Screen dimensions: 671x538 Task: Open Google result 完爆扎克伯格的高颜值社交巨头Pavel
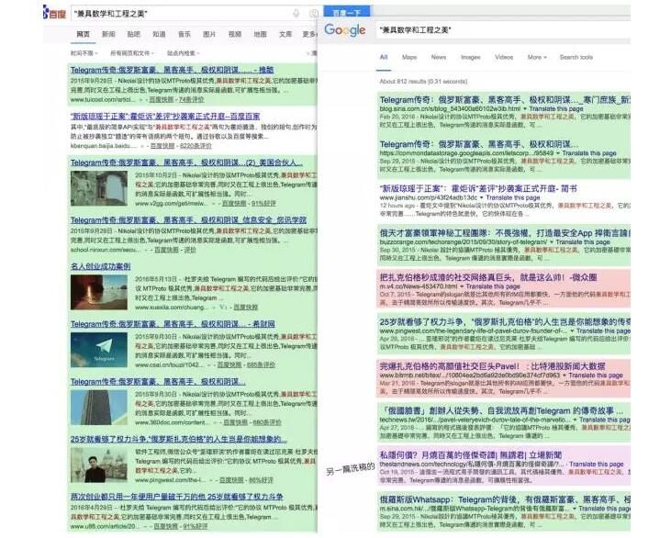pyautogui.click(x=492, y=366)
